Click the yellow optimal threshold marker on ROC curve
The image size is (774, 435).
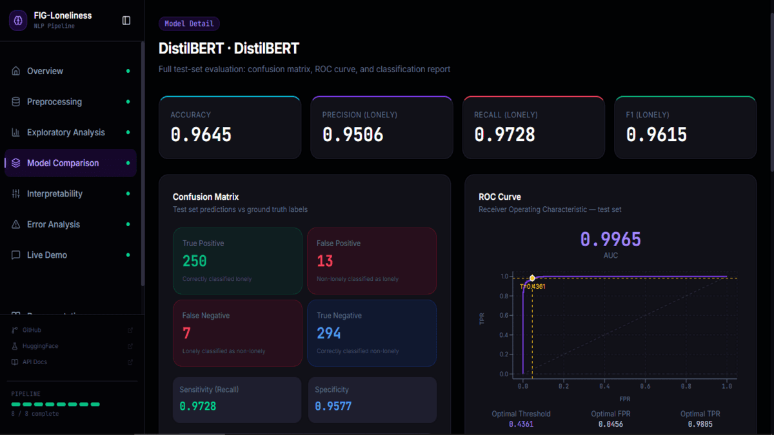point(532,278)
